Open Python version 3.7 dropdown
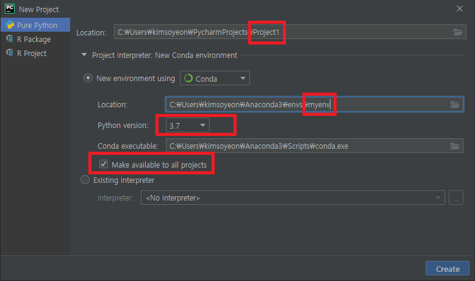Image resolution: width=475 pixels, height=281 pixels. click(x=188, y=125)
